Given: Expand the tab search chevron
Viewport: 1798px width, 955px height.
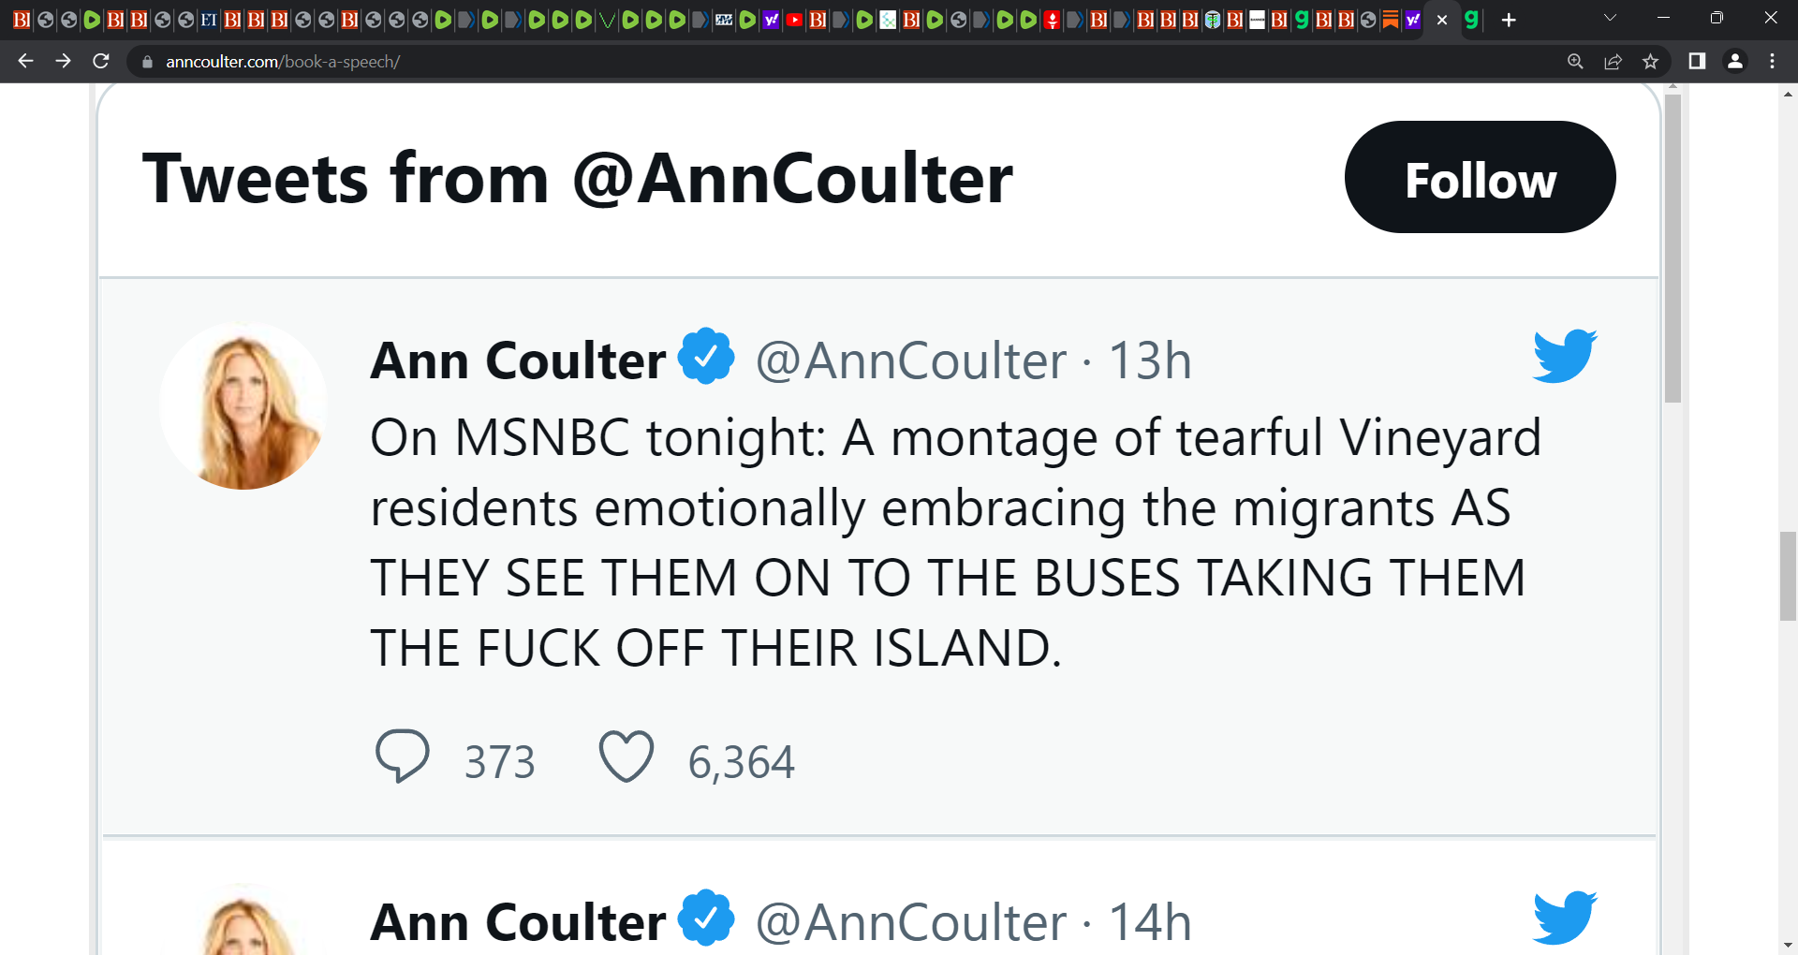Looking at the screenshot, I should 1610,19.
